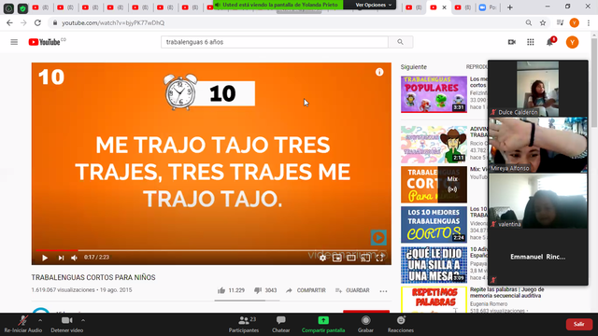Screen dimensions: 598x336
Task: Close the active YouTube tab
Action: click(444, 7)
